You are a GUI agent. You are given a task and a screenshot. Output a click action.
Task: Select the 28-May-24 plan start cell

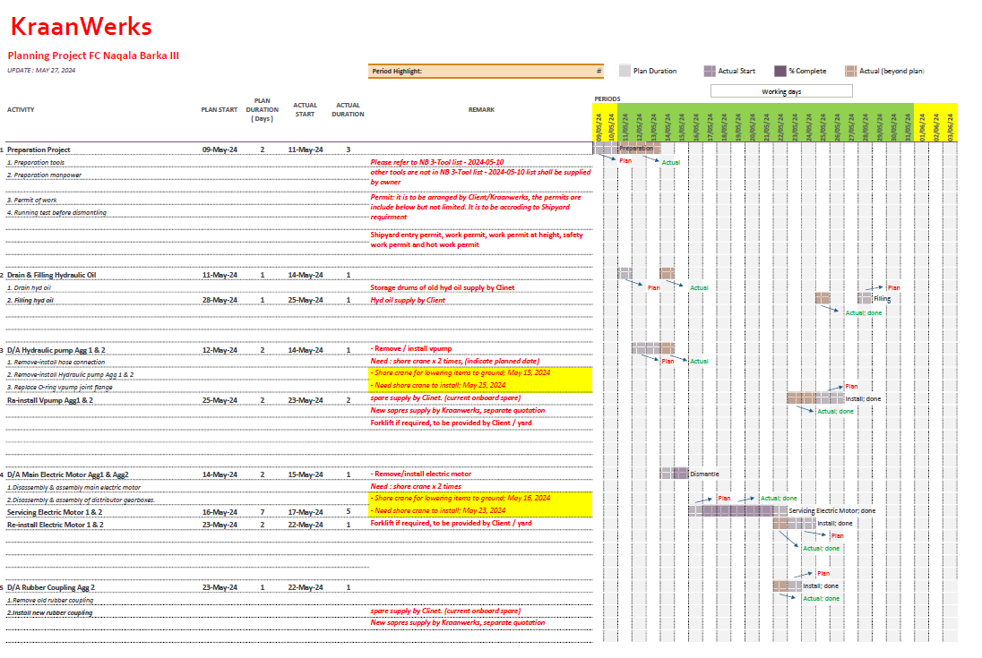point(220,300)
